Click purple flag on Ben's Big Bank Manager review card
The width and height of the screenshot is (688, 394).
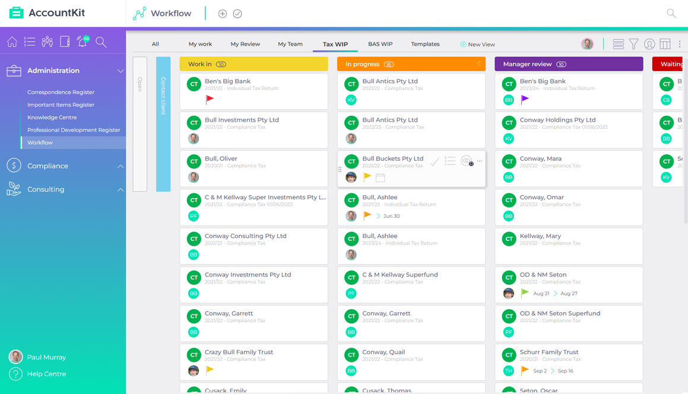click(x=525, y=100)
